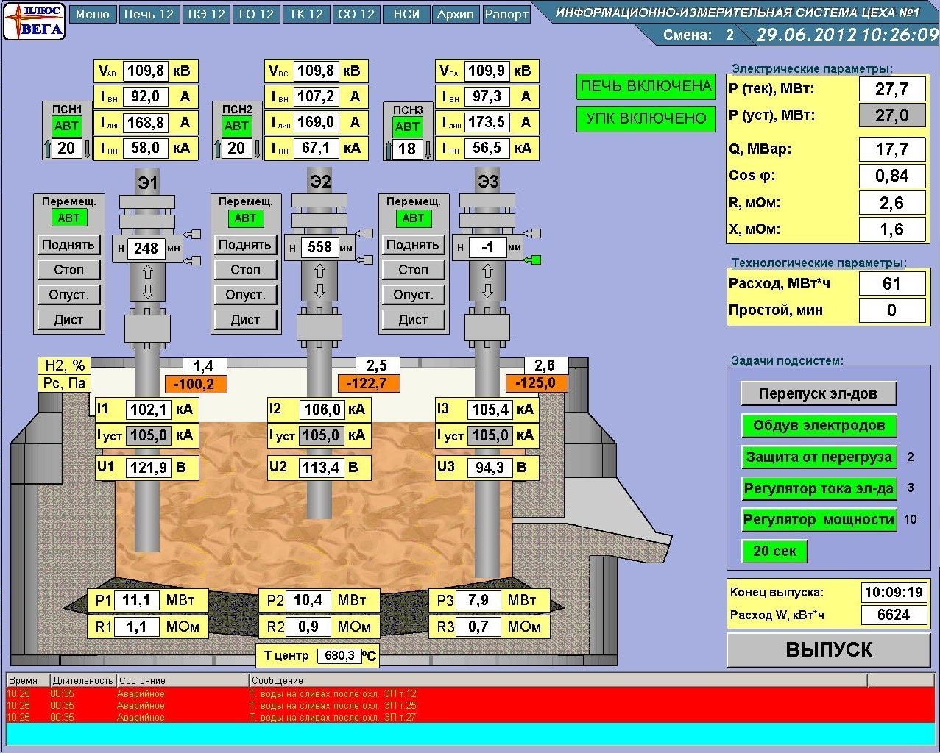Click the Vega Plus logo icon

coord(34,21)
